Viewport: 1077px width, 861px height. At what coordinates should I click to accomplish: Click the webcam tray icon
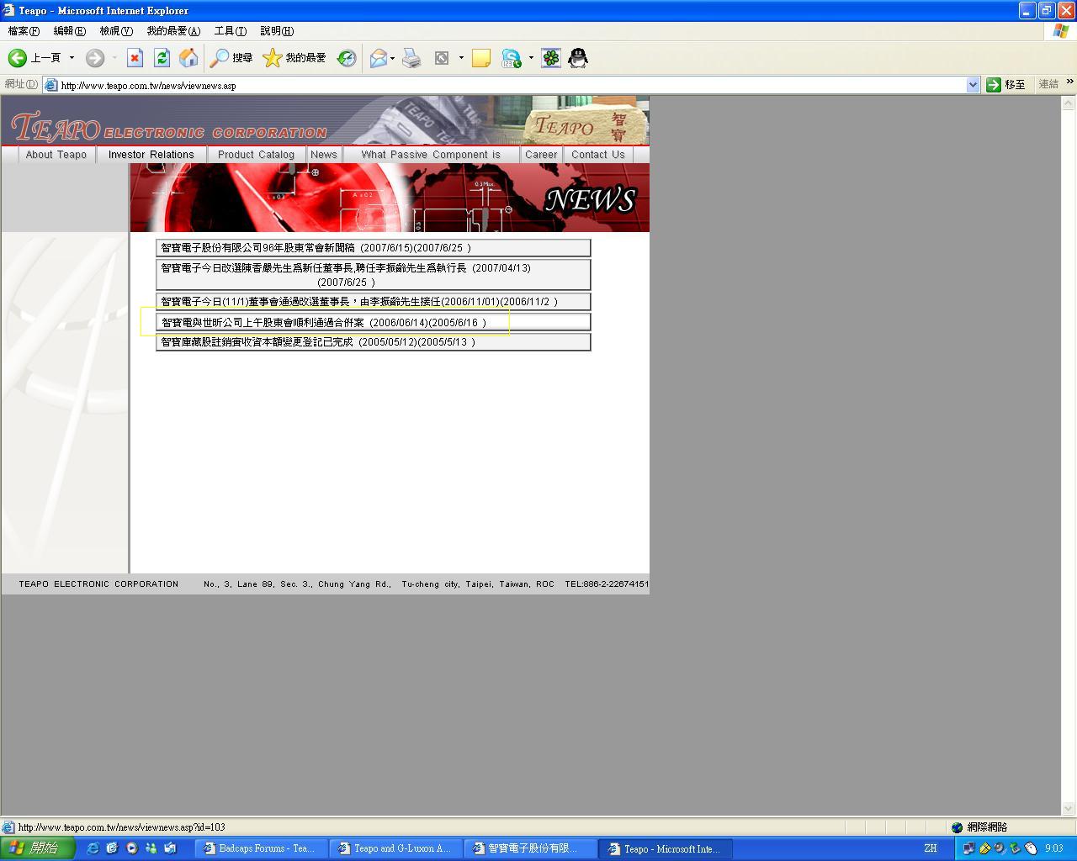tap(1000, 848)
